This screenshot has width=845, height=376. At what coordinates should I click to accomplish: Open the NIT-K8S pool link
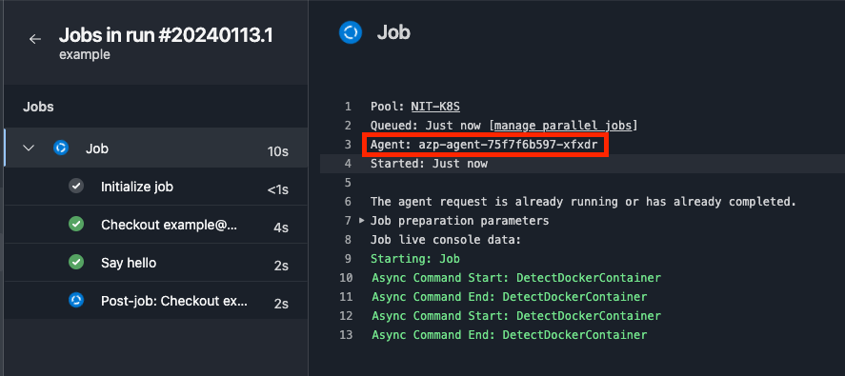[435, 106]
